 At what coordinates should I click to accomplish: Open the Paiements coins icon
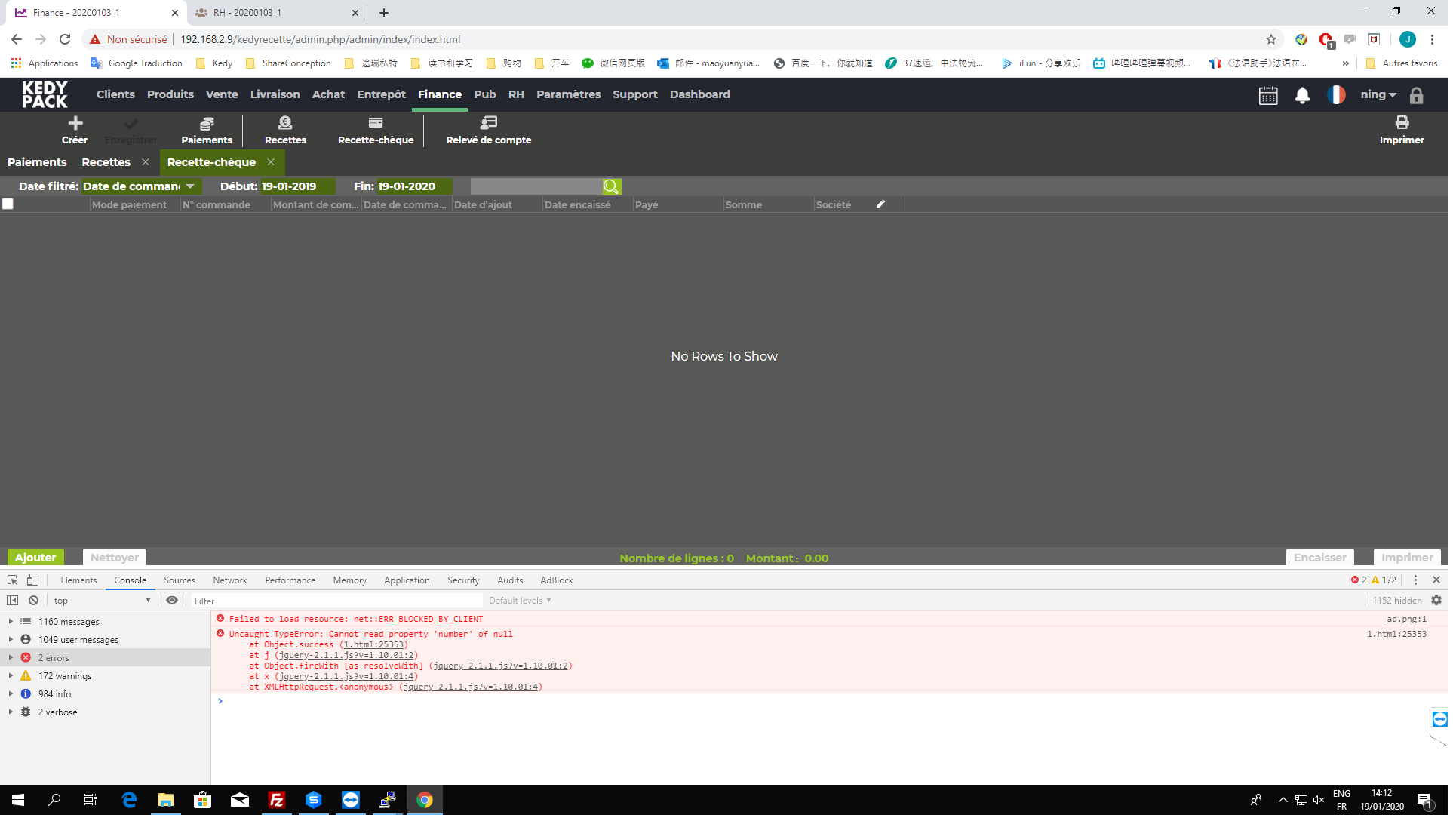click(x=207, y=124)
